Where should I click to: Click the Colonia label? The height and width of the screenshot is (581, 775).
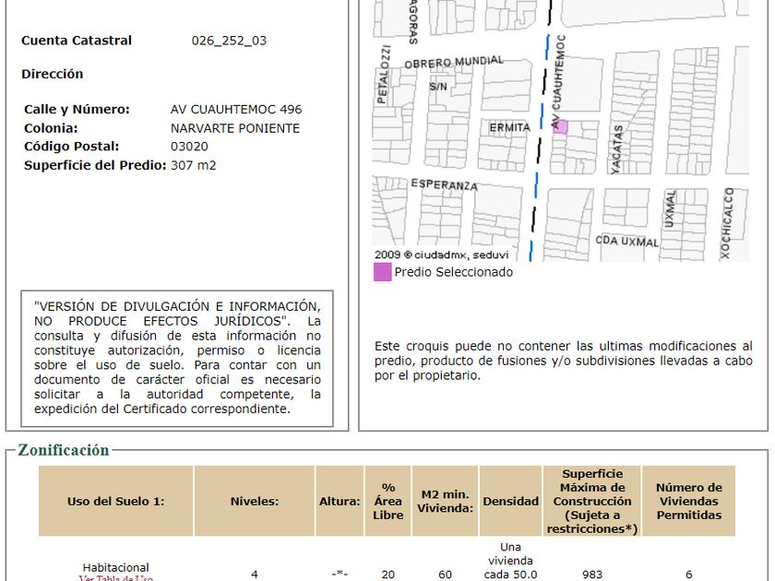tap(51, 128)
